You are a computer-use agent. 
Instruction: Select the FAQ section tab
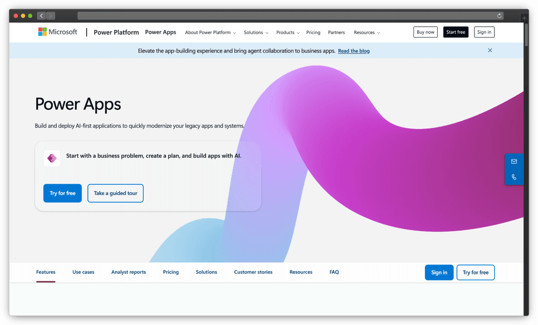(x=334, y=272)
